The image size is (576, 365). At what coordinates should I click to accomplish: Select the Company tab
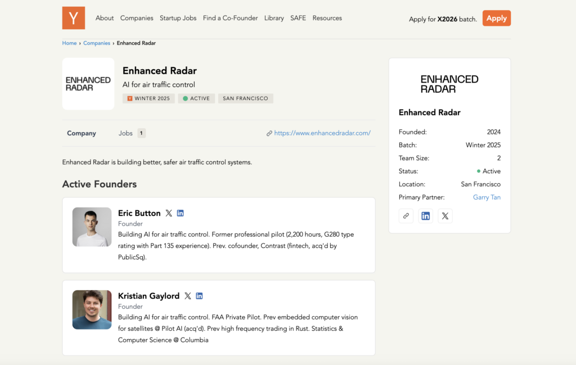pyautogui.click(x=82, y=133)
